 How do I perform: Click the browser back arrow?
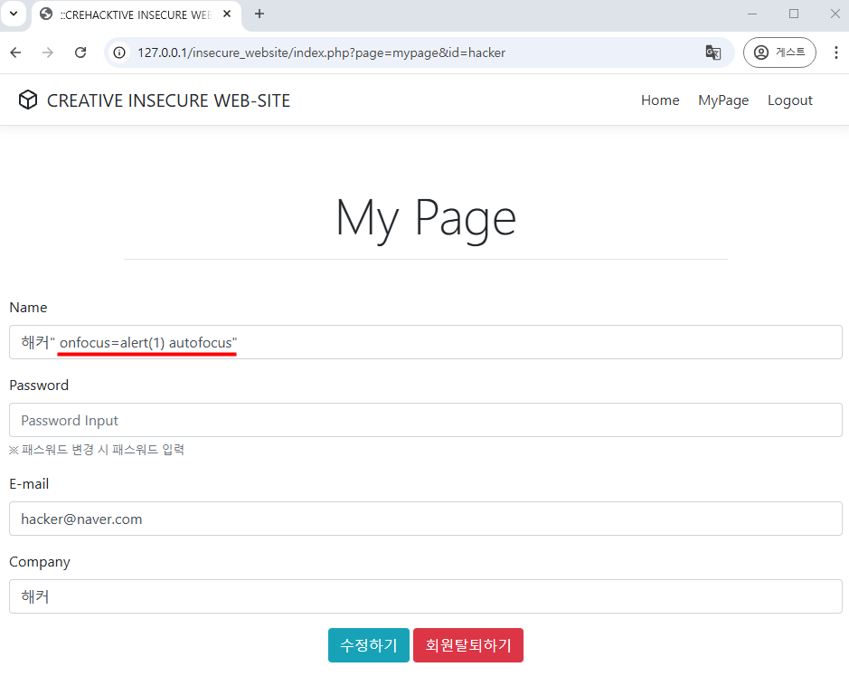(x=15, y=52)
